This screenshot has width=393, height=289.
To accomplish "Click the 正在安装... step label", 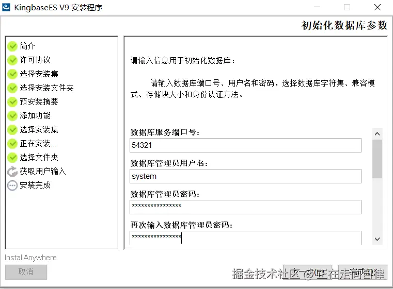I will tap(38, 144).
